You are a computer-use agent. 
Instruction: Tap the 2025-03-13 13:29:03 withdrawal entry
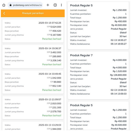33,126
